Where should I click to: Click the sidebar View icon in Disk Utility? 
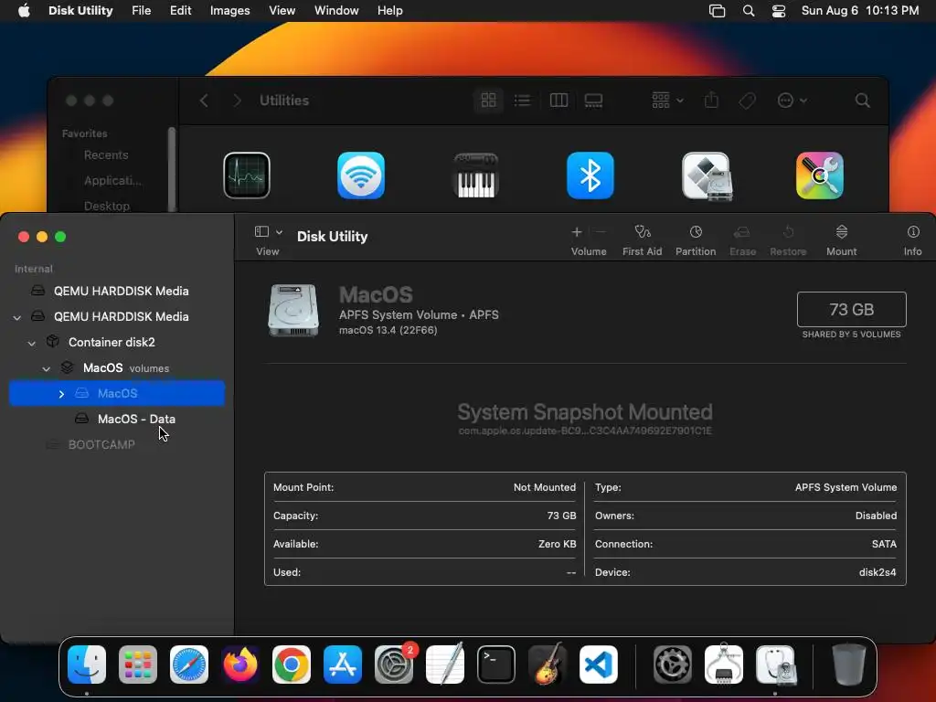click(x=261, y=231)
